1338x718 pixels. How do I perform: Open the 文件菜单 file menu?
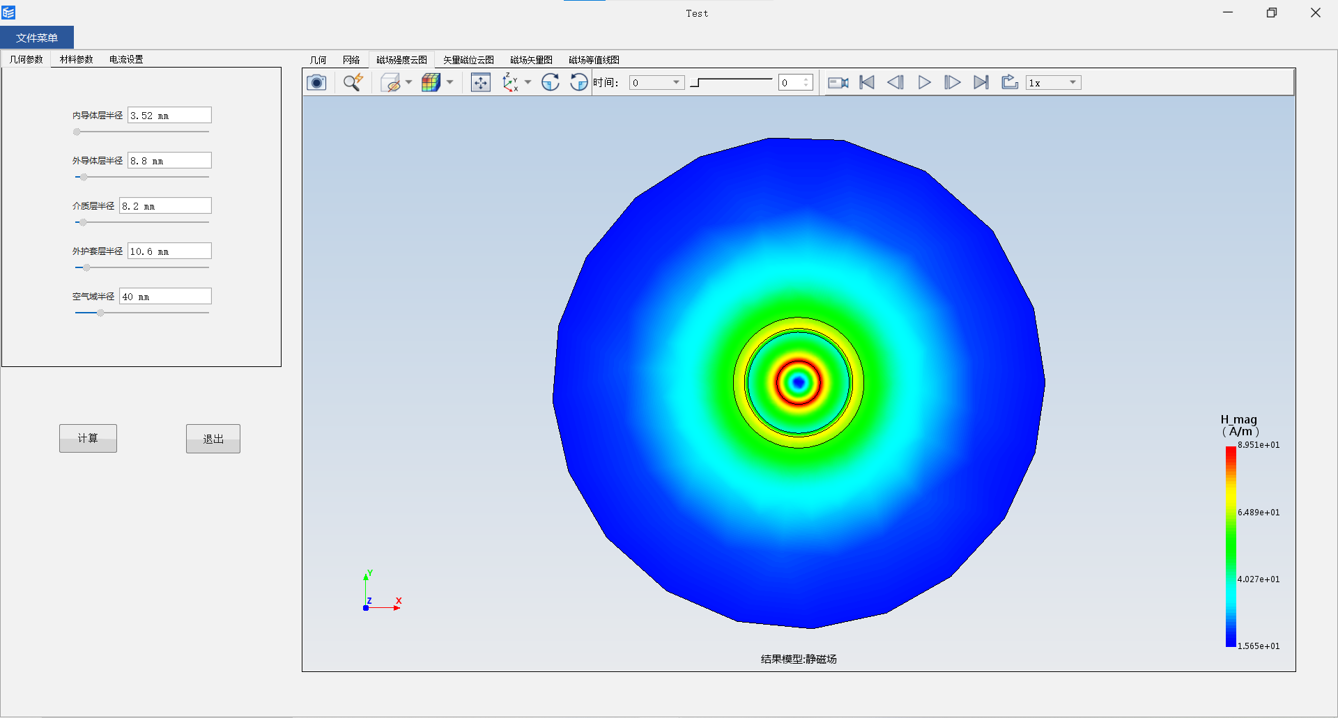click(37, 38)
